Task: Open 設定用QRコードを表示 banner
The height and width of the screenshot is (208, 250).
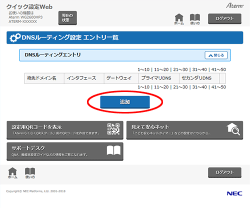Action: coord(65,130)
